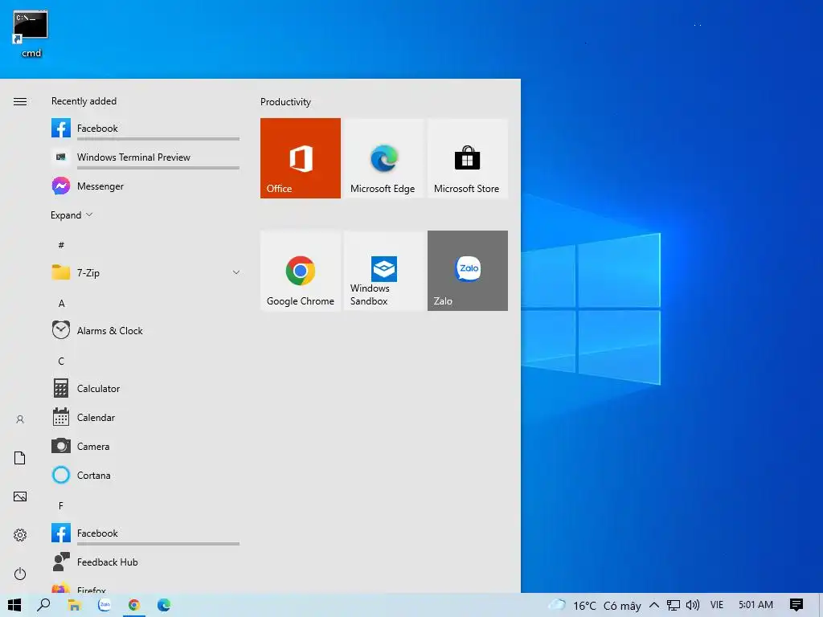Open Settings gear in Start sidebar

coord(20,534)
